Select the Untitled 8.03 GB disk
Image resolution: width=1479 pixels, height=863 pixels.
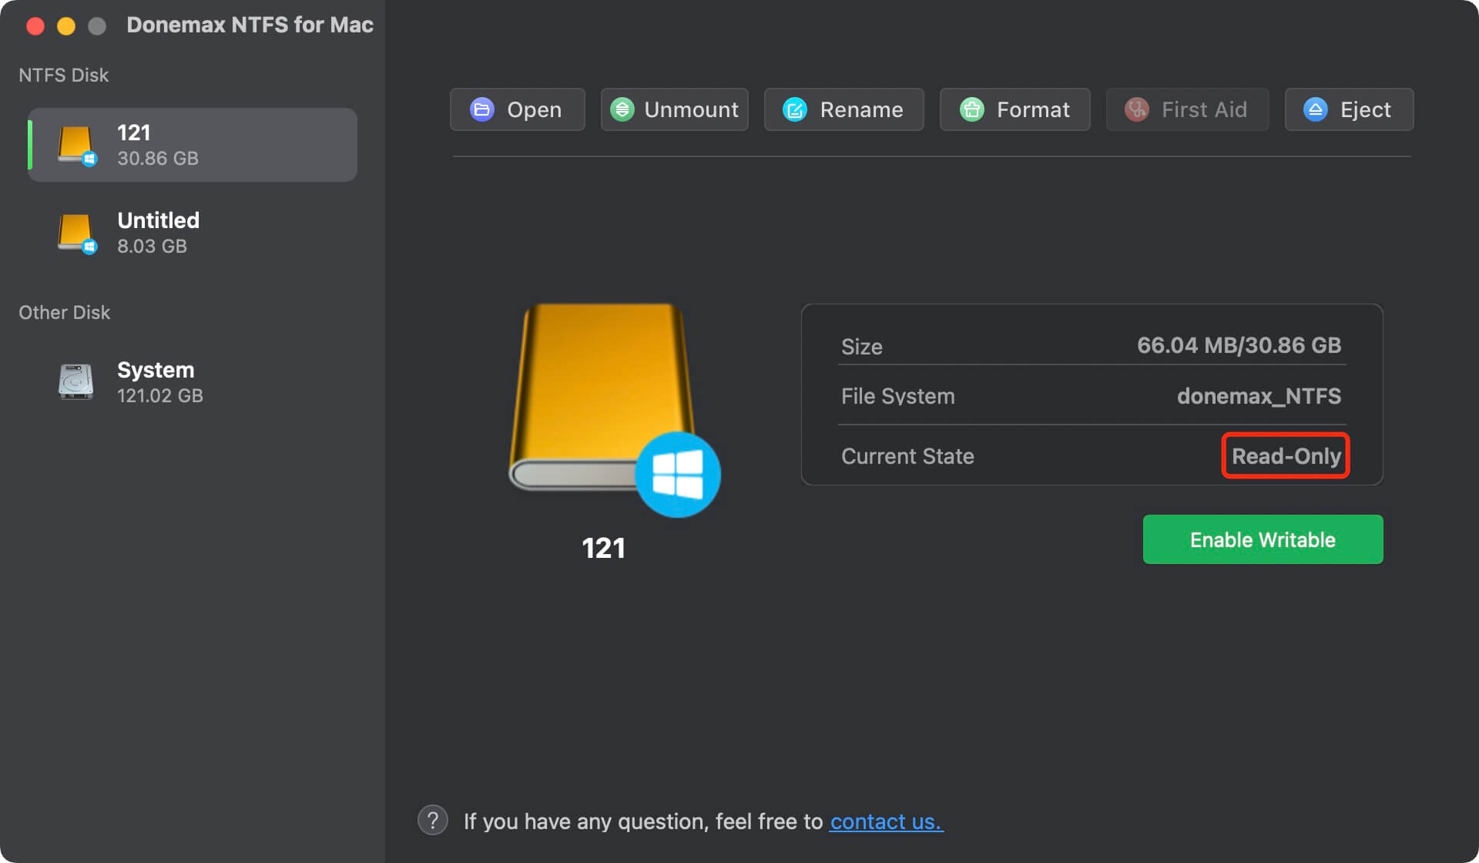point(191,232)
